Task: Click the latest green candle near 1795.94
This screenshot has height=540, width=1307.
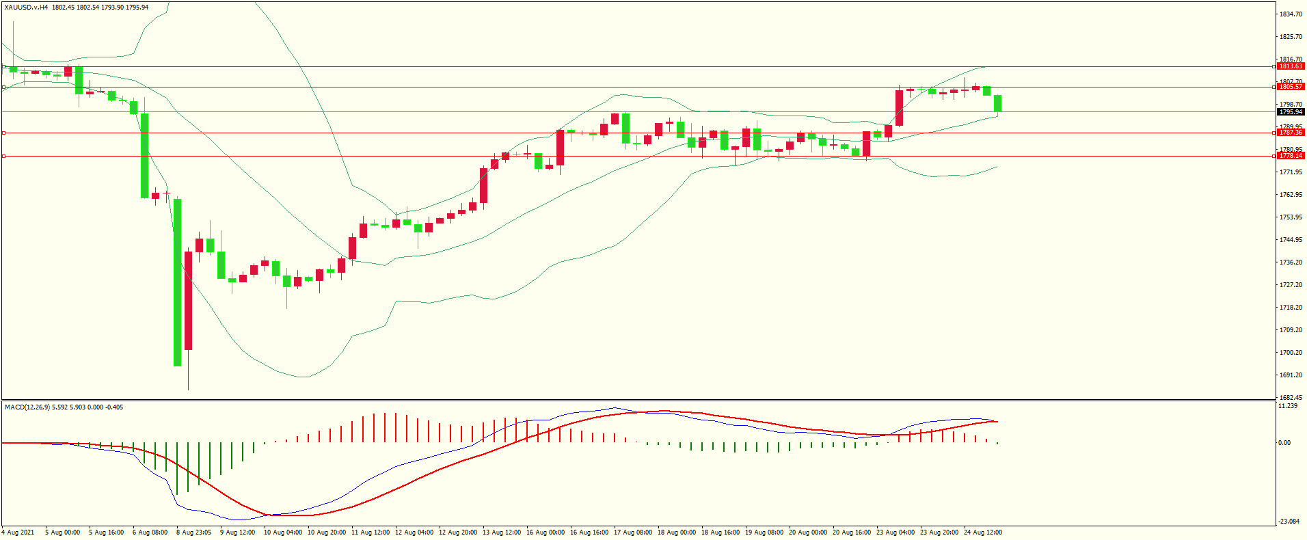Action: point(998,103)
